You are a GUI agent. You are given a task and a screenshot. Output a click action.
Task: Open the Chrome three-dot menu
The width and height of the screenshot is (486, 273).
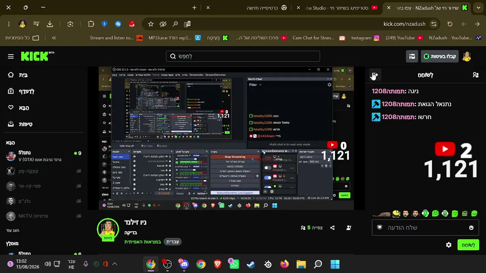(9, 24)
